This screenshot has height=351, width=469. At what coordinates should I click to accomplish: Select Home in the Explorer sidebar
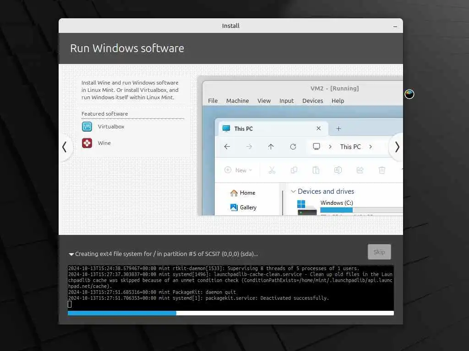pyautogui.click(x=243, y=193)
